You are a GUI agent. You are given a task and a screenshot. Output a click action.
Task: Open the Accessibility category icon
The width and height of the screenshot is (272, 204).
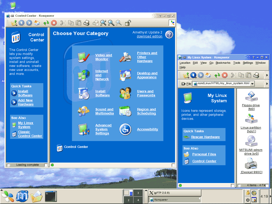pos(125,129)
